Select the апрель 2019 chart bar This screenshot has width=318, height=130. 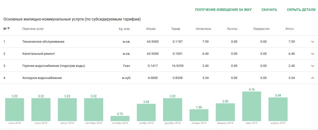pyautogui.click(x=278, y=109)
